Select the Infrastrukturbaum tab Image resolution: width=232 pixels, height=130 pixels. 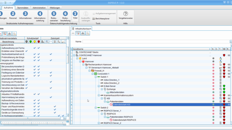[x=81, y=29]
